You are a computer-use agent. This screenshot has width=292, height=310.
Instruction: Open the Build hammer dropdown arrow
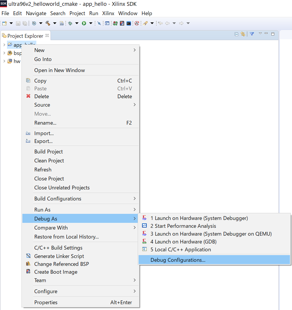[55, 23]
